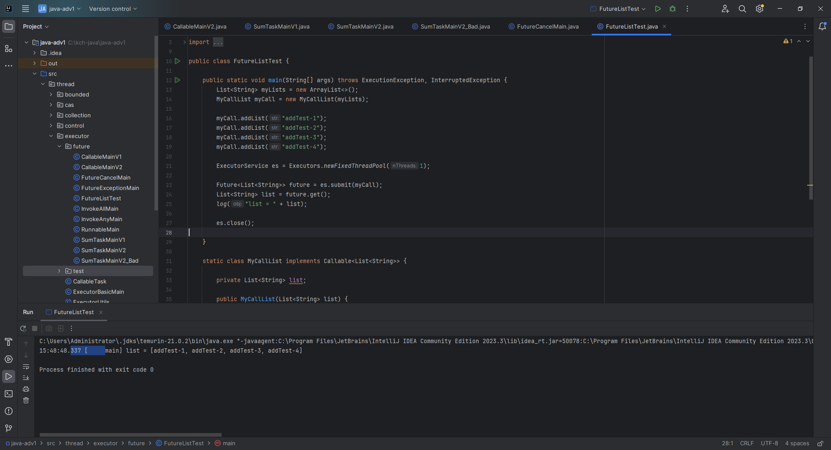
Task: Click the editor vertical scrollbar
Action: coord(811,128)
